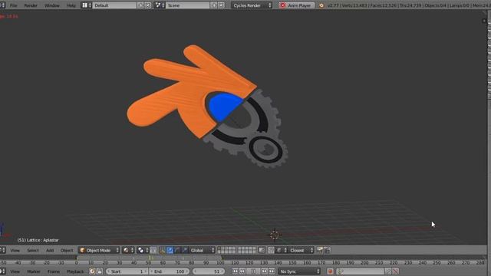Open the File menu
This screenshot has height=276, width=491.
[x=14, y=5]
